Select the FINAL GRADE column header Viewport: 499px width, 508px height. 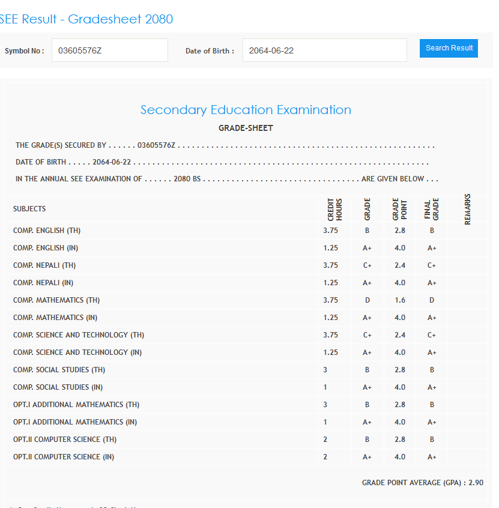point(432,210)
